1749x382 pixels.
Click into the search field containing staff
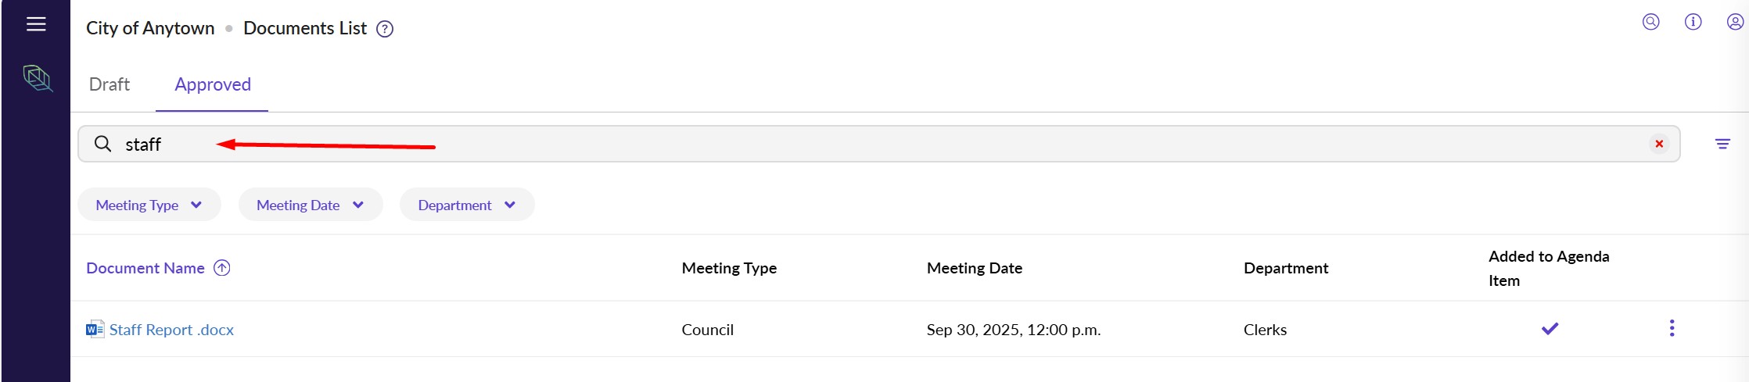(860, 144)
